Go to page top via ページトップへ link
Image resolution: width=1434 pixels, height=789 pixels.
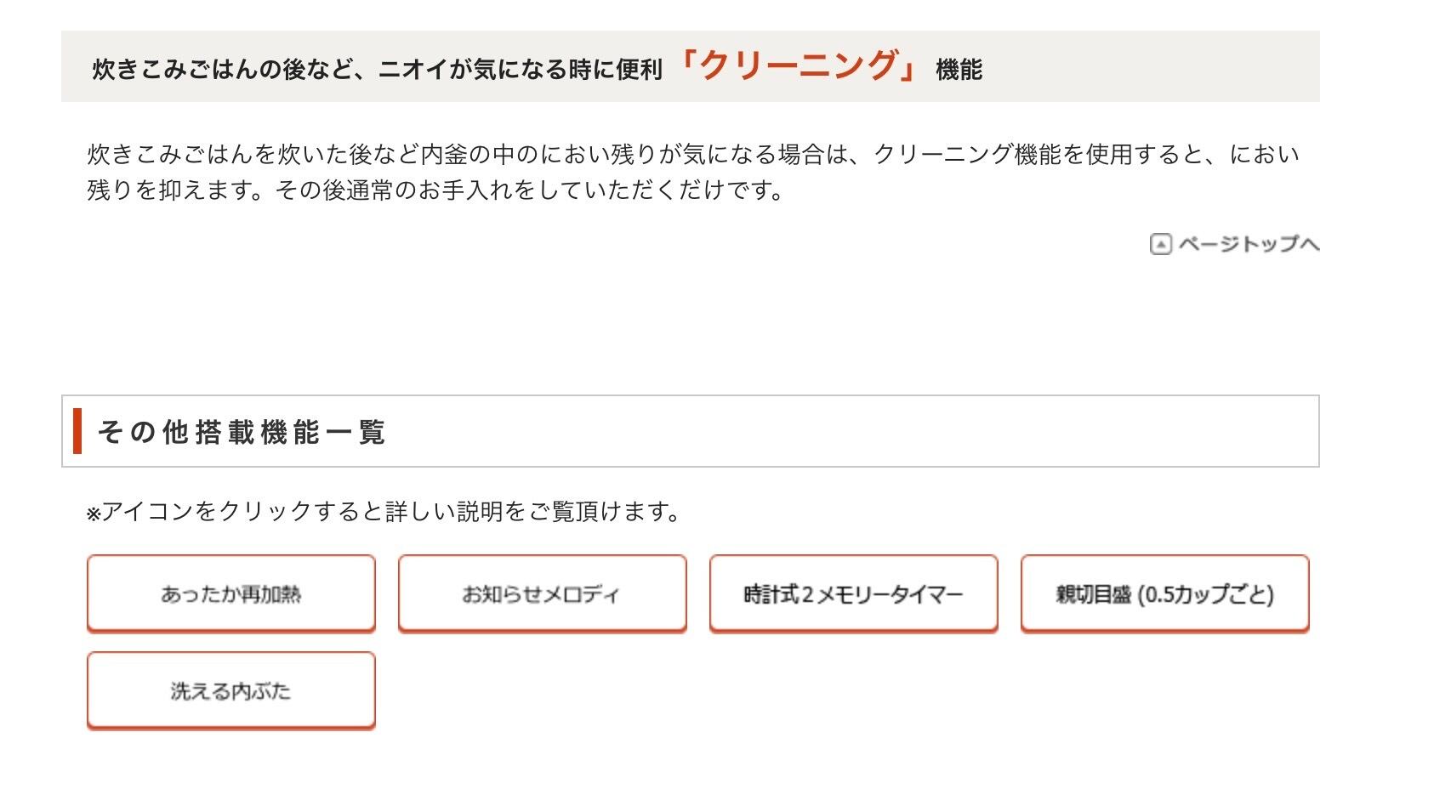click(x=1235, y=245)
